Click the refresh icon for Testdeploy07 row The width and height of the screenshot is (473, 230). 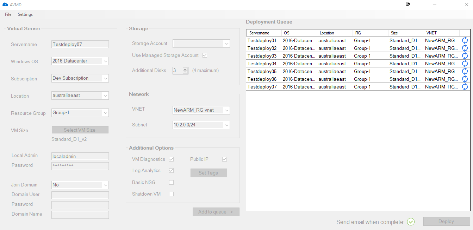pos(465,87)
